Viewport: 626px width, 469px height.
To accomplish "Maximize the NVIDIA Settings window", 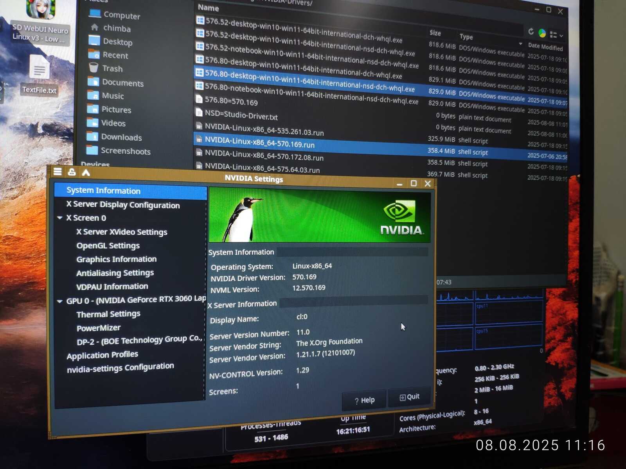I will click(x=414, y=183).
